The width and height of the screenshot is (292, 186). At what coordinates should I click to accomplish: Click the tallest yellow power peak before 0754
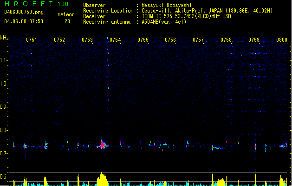pos(102,179)
